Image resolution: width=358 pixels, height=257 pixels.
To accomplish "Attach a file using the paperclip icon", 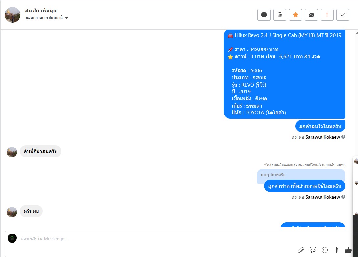I will coord(301,250).
